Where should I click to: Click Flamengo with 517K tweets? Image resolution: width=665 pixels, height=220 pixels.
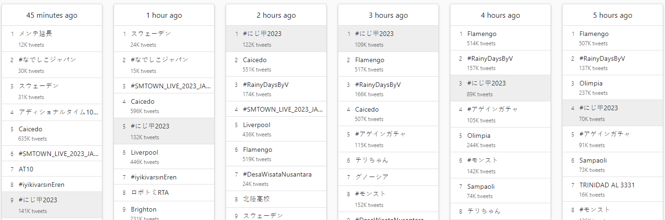(370, 60)
